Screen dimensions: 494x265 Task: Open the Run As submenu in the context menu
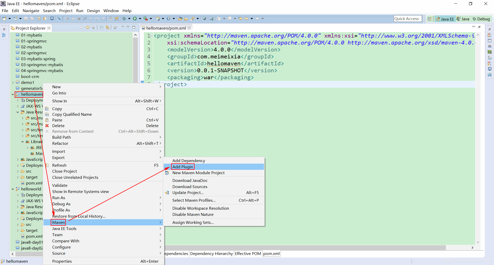click(103, 198)
